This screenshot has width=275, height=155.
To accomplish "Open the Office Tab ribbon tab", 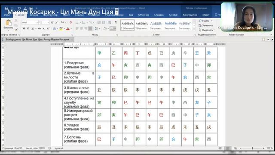I will point(144,15).
